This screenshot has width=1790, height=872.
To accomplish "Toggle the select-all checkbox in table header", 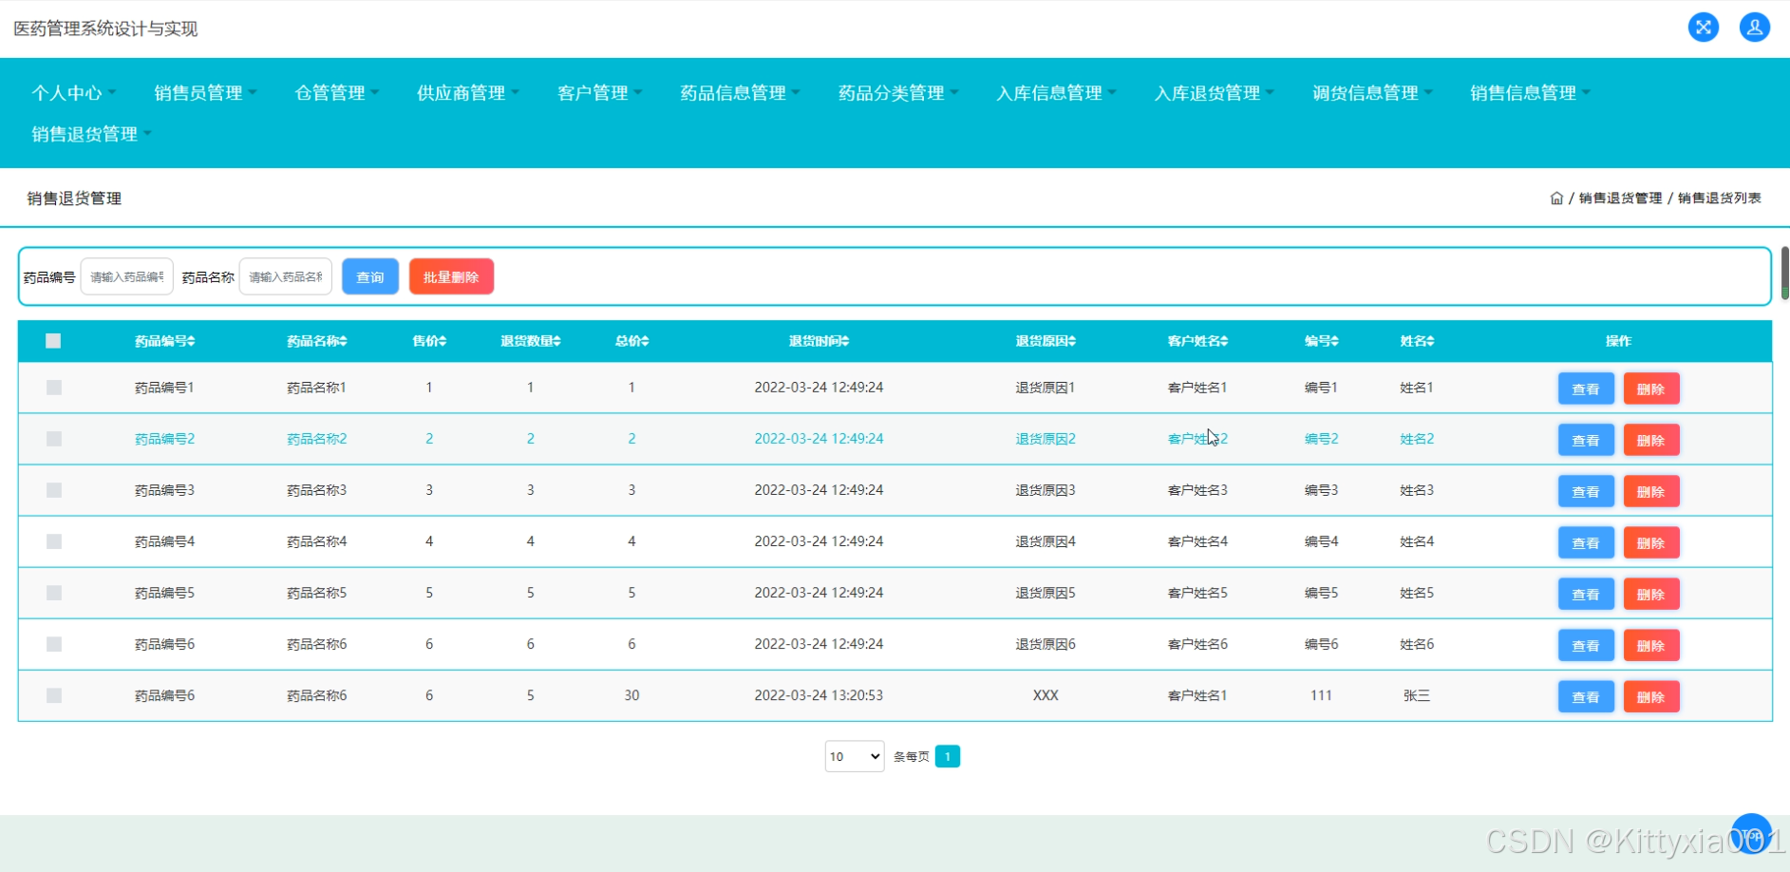I will coord(53,341).
